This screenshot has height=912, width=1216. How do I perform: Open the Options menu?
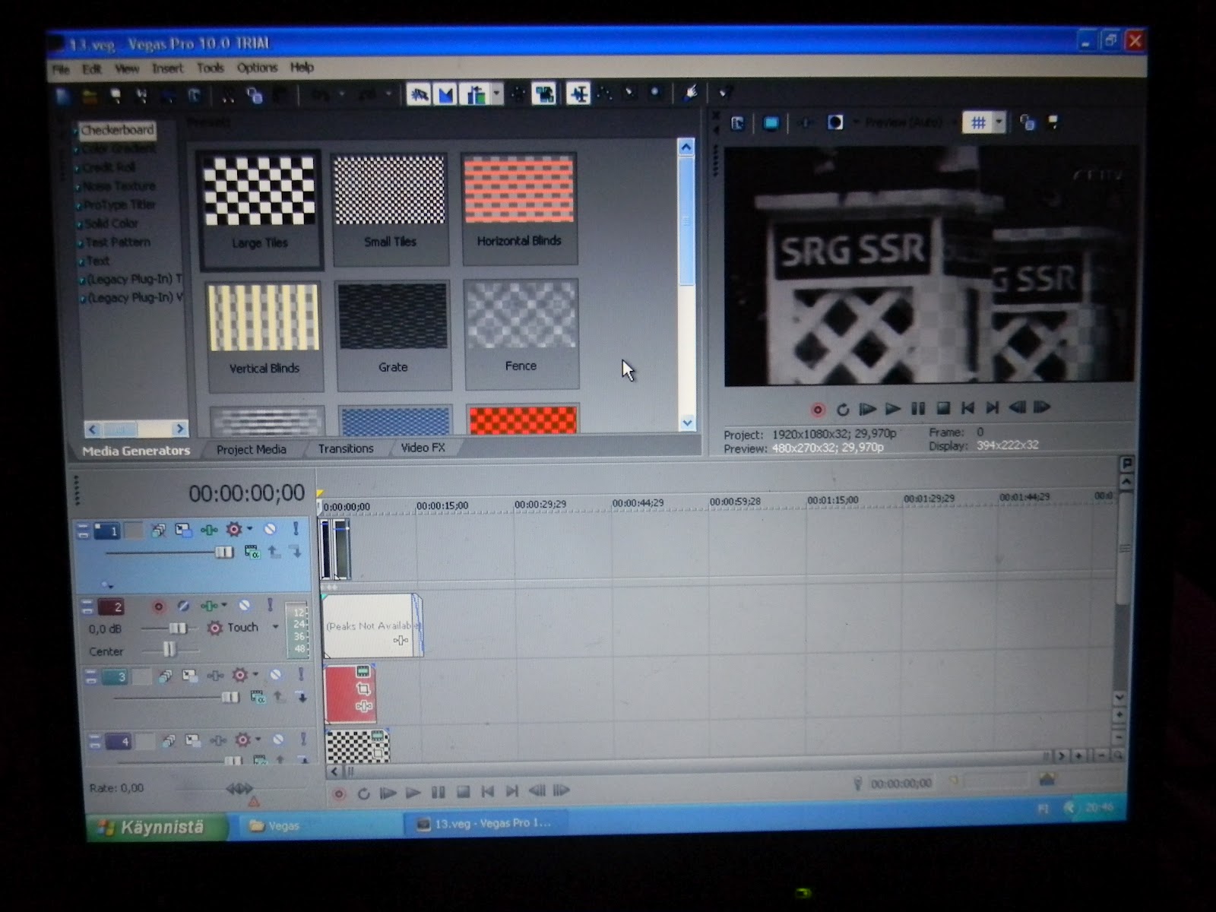(x=257, y=68)
